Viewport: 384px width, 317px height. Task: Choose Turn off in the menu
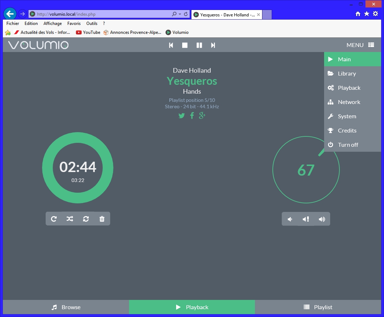352,145
